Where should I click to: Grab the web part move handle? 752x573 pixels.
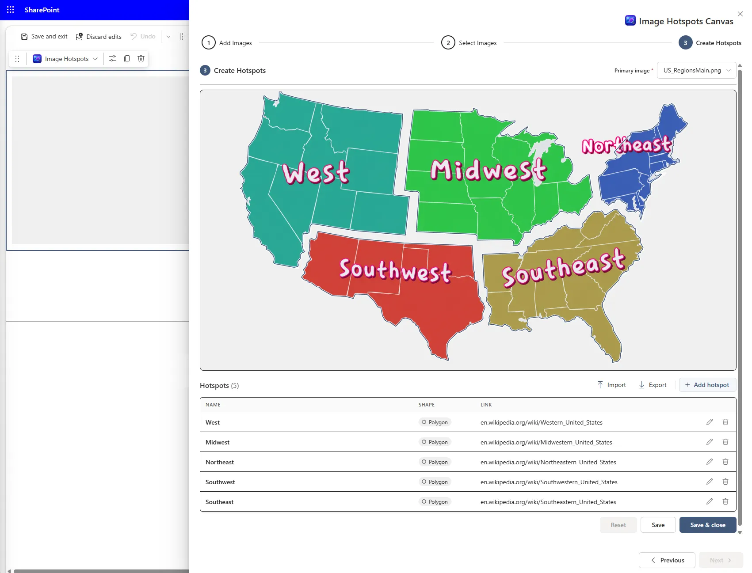(x=17, y=59)
